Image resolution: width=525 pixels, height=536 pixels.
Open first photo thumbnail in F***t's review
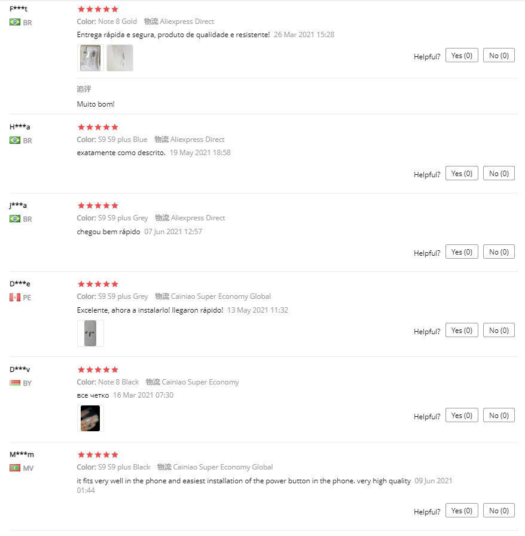pyautogui.click(x=90, y=57)
